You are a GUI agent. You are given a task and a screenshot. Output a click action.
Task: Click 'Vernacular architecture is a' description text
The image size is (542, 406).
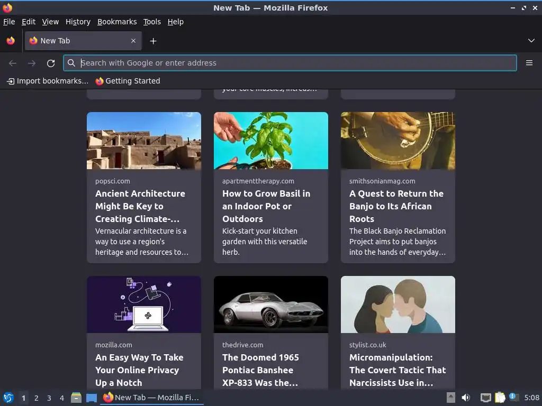tap(141, 231)
